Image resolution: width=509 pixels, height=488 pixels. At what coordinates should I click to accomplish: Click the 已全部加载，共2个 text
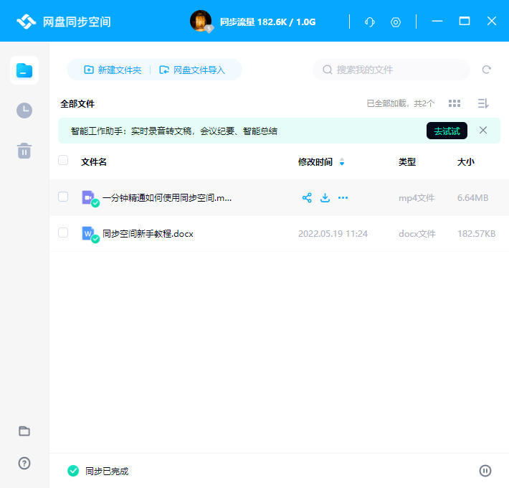point(400,103)
